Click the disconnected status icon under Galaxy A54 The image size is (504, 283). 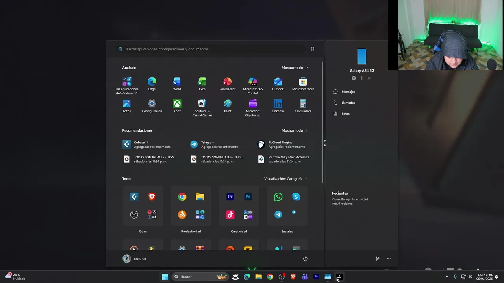(354, 78)
